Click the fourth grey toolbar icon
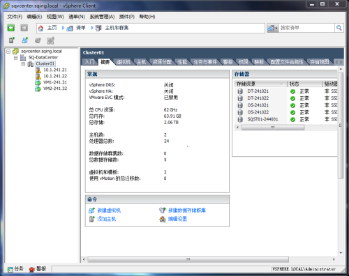This screenshot has height=276, width=349. coord(50,40)
